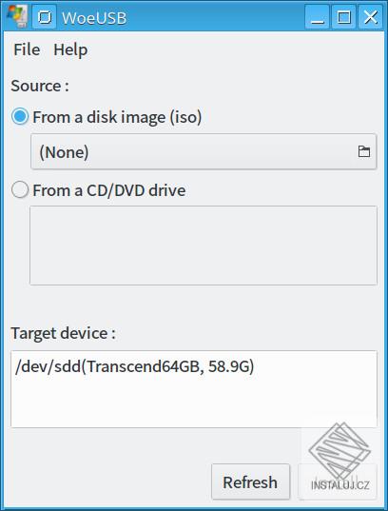This screenshot has height=511, width=388.
Task: Click the Install button under the watermark
Action: (x=338, y=482)
